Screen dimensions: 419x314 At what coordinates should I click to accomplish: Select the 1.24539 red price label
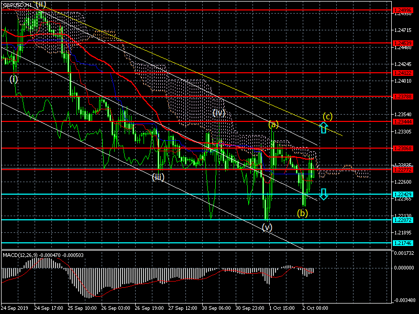[403, 43]
